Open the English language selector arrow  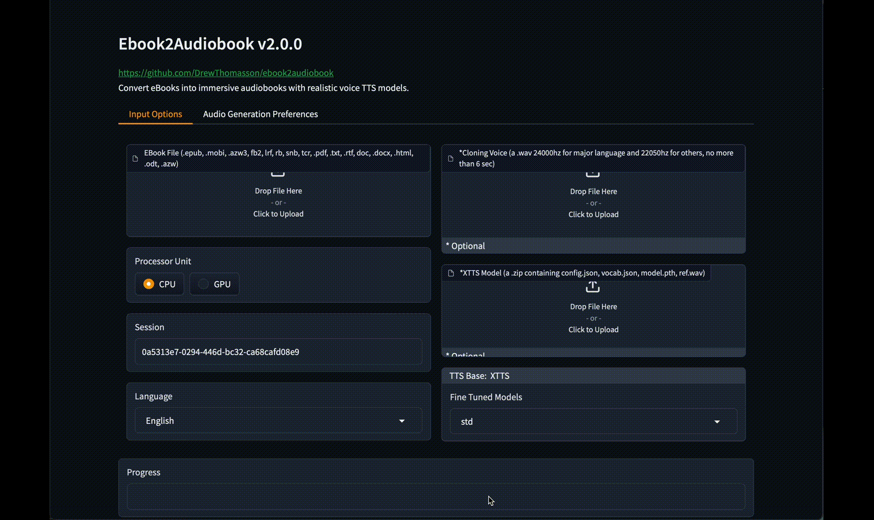tap(402, 420)
